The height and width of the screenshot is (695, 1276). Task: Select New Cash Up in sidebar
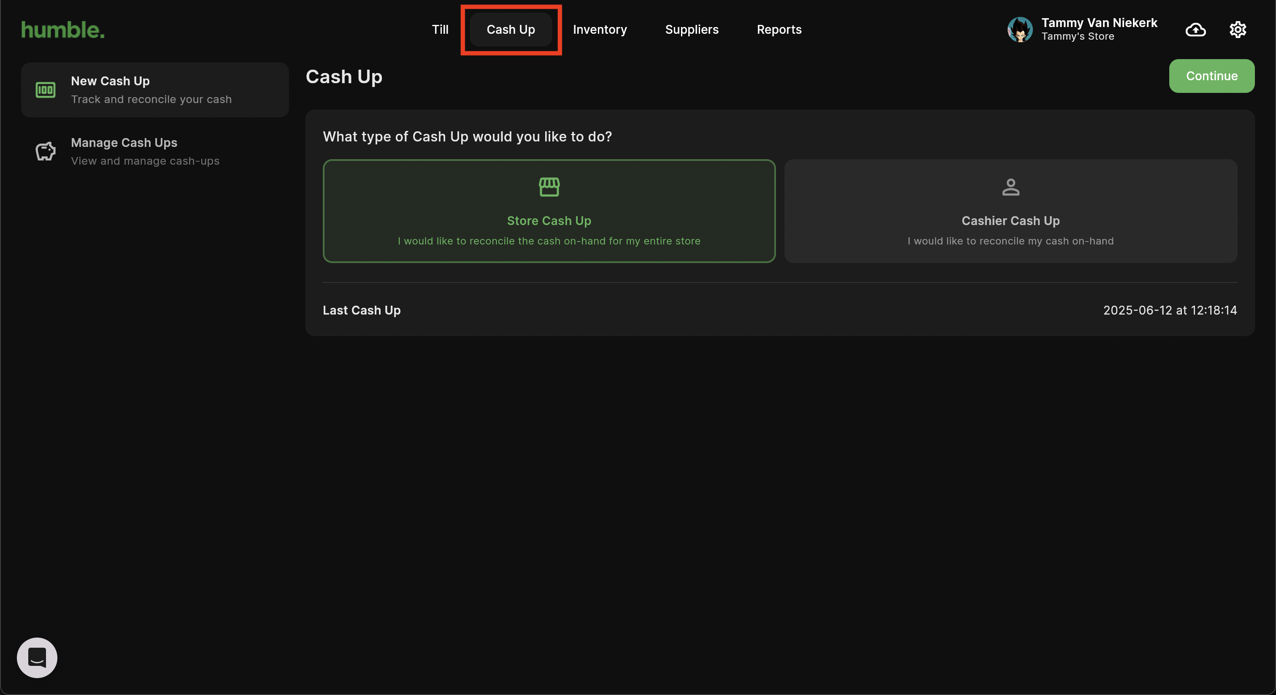[155, 90]
